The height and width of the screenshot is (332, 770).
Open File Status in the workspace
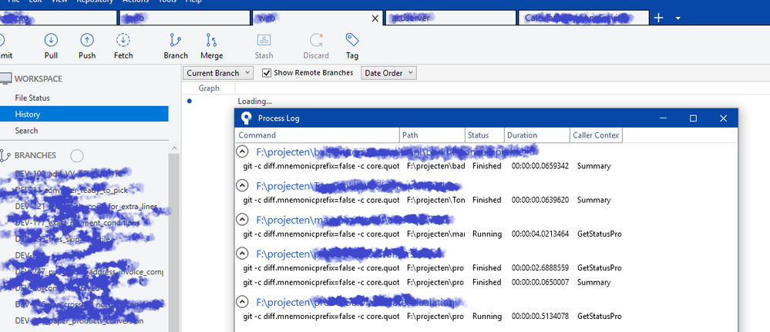pyautogui.click(x=32, y=98)
